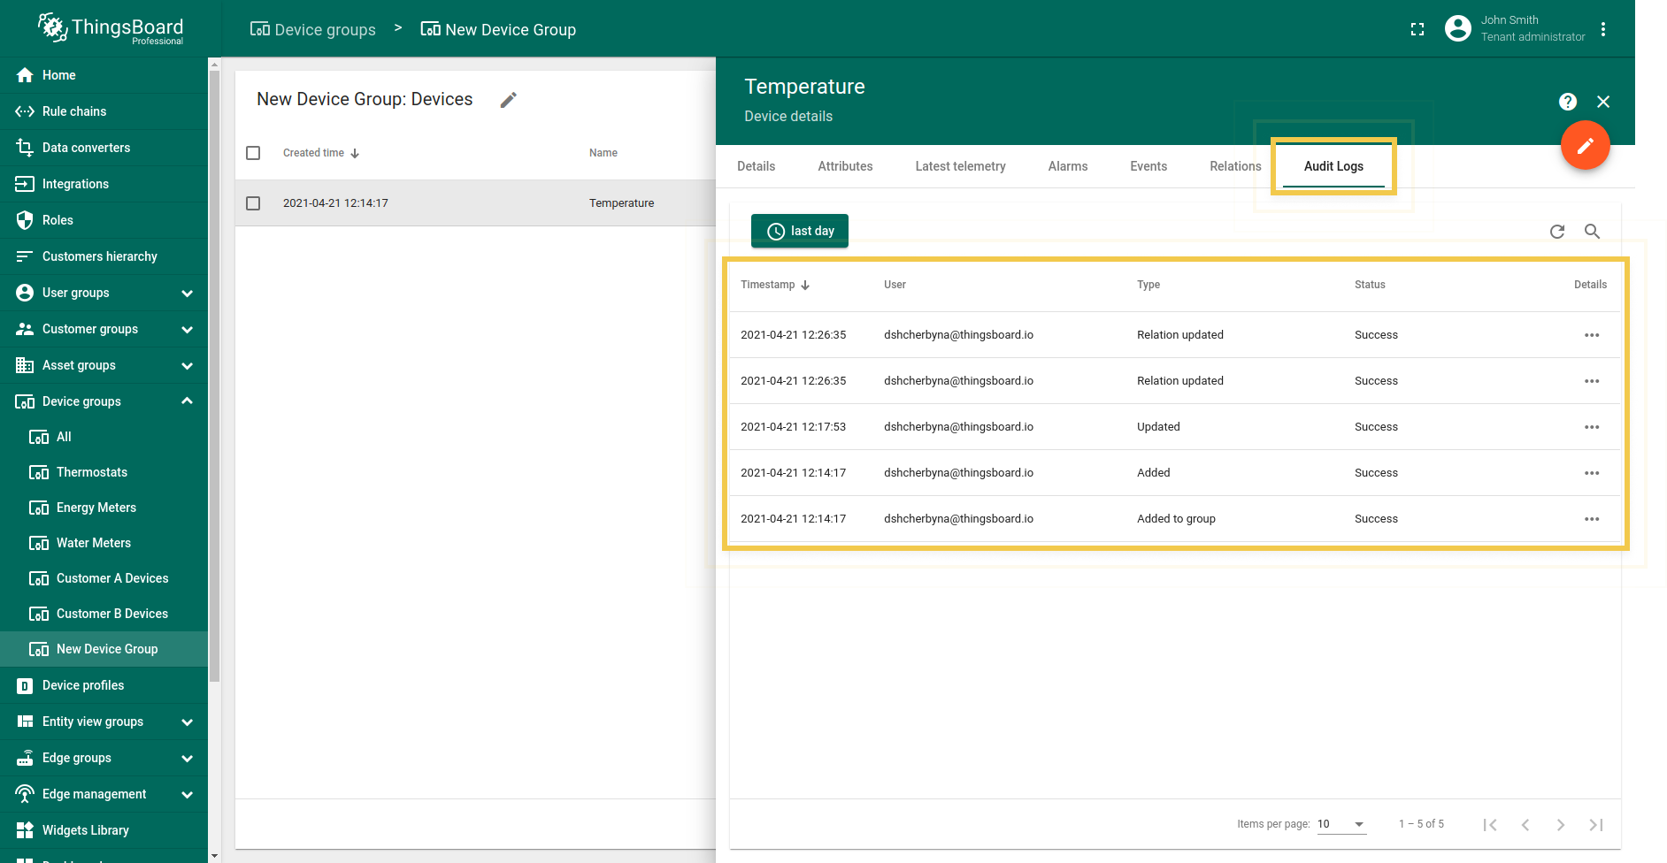Click the last day time filter

[x=799, y=231]
